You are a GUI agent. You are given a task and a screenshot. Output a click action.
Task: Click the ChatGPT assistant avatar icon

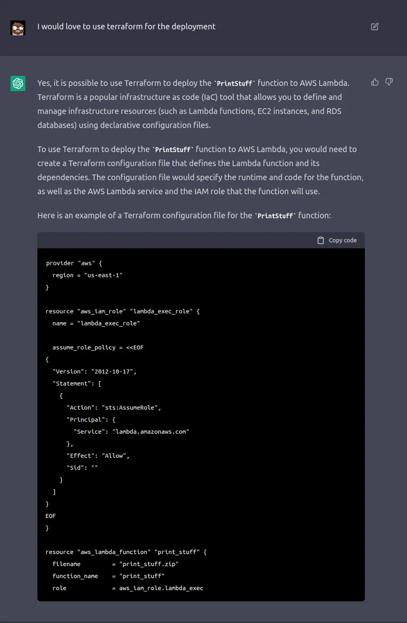(x=18, y=83)
